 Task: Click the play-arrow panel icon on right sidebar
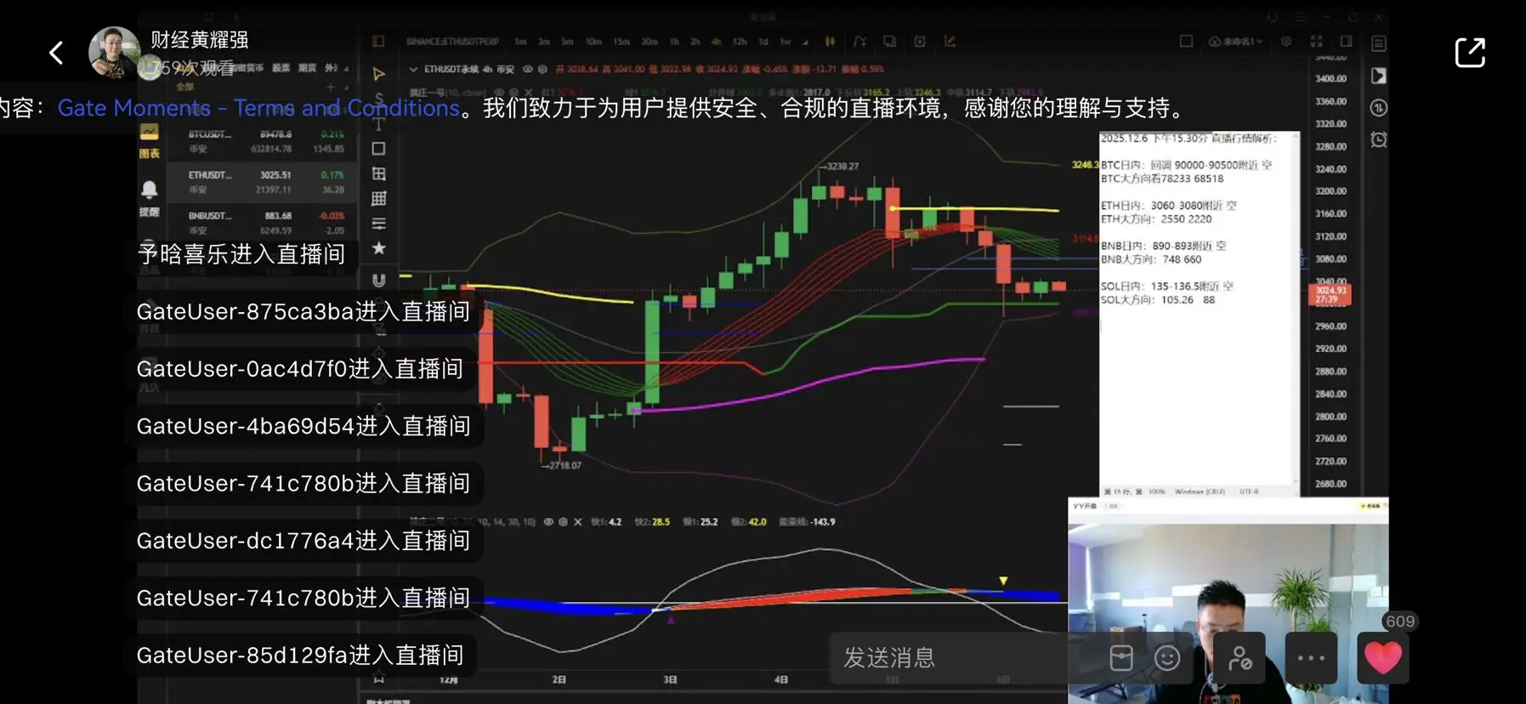tap(1379, 76)
